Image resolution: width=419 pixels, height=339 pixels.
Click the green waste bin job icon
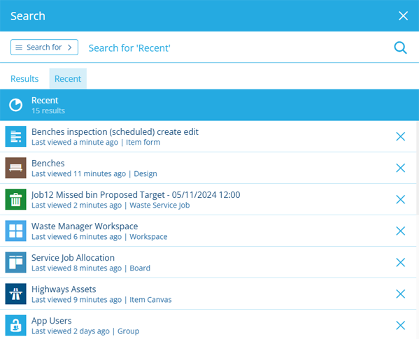(x=16, y=199)
